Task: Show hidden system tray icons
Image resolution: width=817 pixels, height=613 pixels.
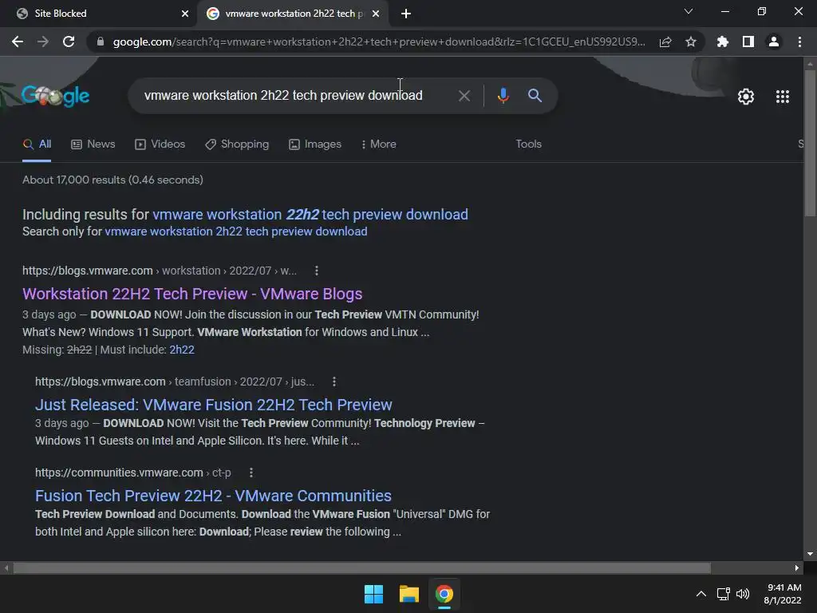Action: 701,594
